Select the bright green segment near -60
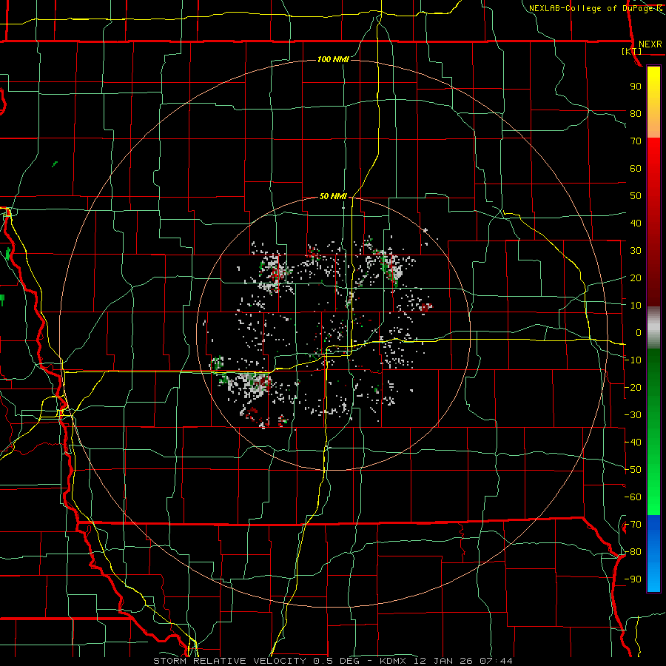This screenshot has width=666, height=666. pyautogui.click(x=653, y=497)
